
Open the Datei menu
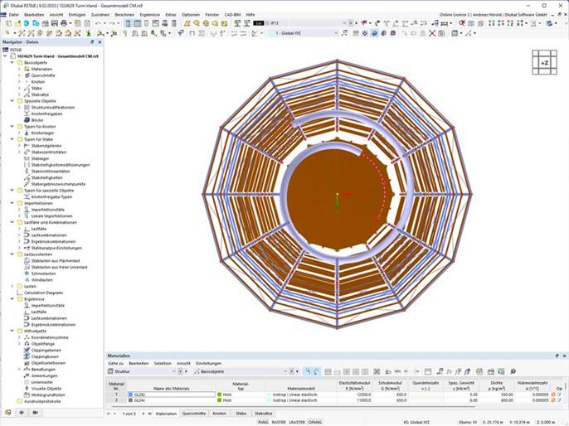(x=14, y=15)
